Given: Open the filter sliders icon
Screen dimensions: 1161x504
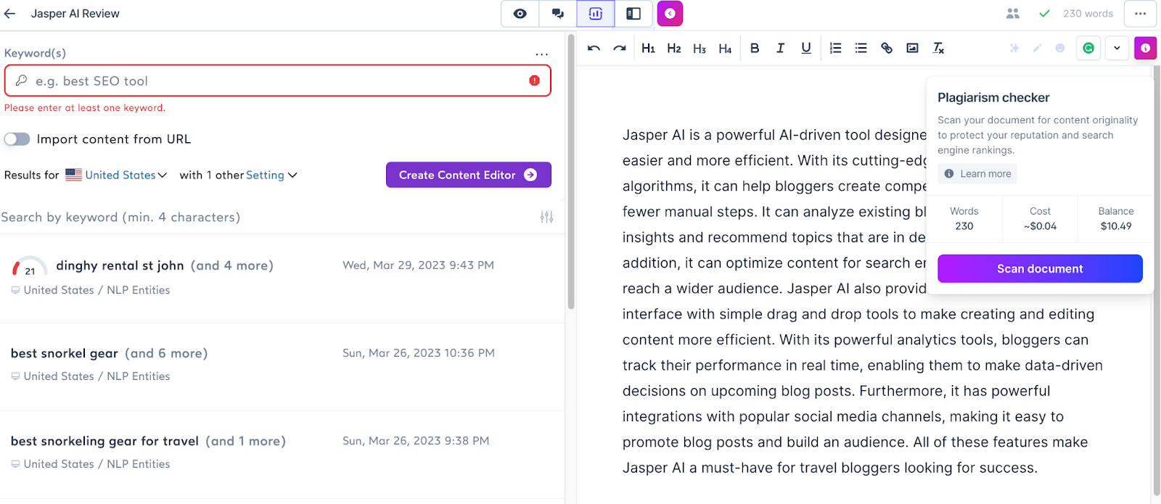Looking at the screenshot, I should click(547, 217).
